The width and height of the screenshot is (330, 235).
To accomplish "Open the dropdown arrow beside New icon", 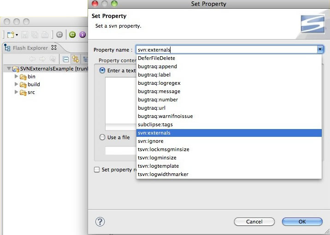I will [x=17, y=35].
